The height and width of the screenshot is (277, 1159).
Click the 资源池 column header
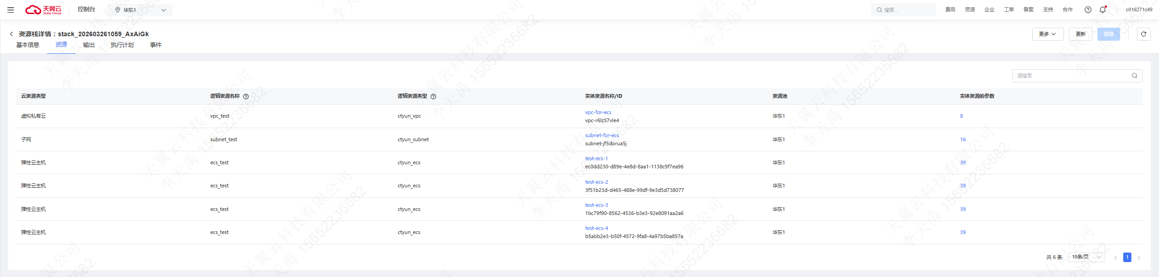pyautogui.click(x=780, y=96)
